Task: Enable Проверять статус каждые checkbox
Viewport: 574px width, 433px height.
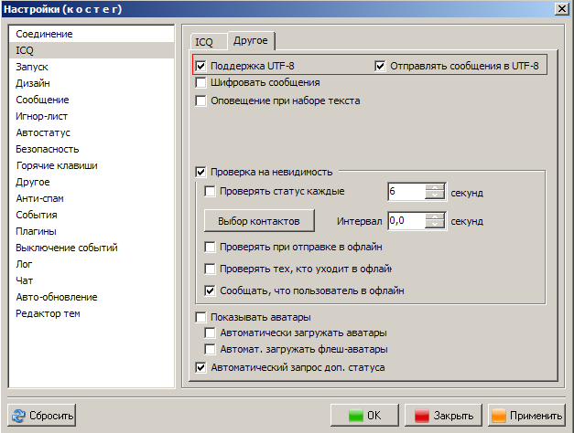Action: [210, 191]
